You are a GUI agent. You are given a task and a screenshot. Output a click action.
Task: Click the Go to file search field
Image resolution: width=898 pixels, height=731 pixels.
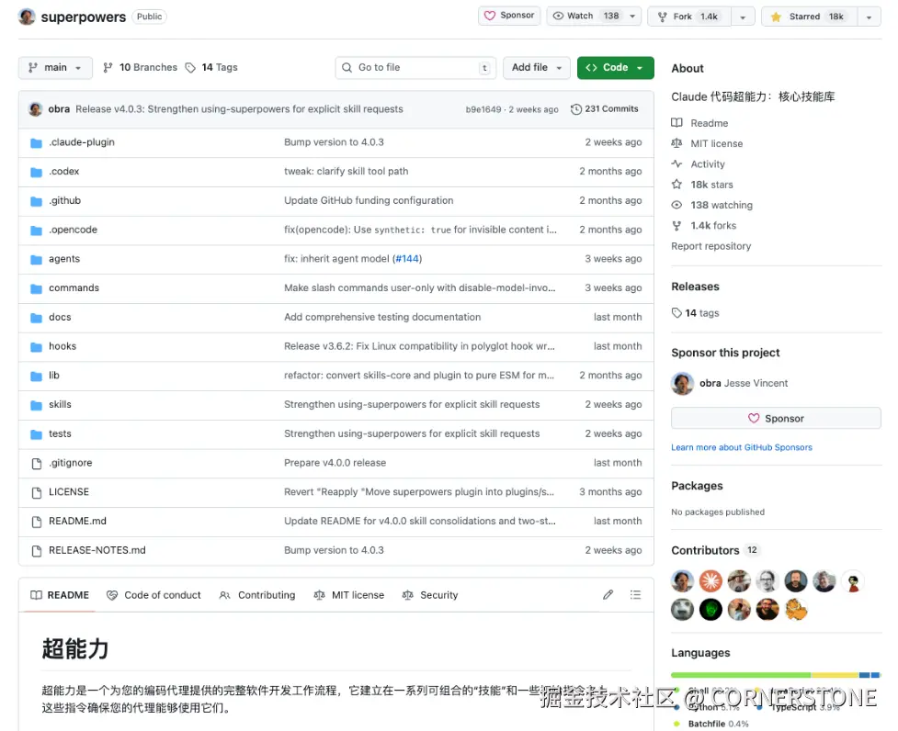(415, 67)
